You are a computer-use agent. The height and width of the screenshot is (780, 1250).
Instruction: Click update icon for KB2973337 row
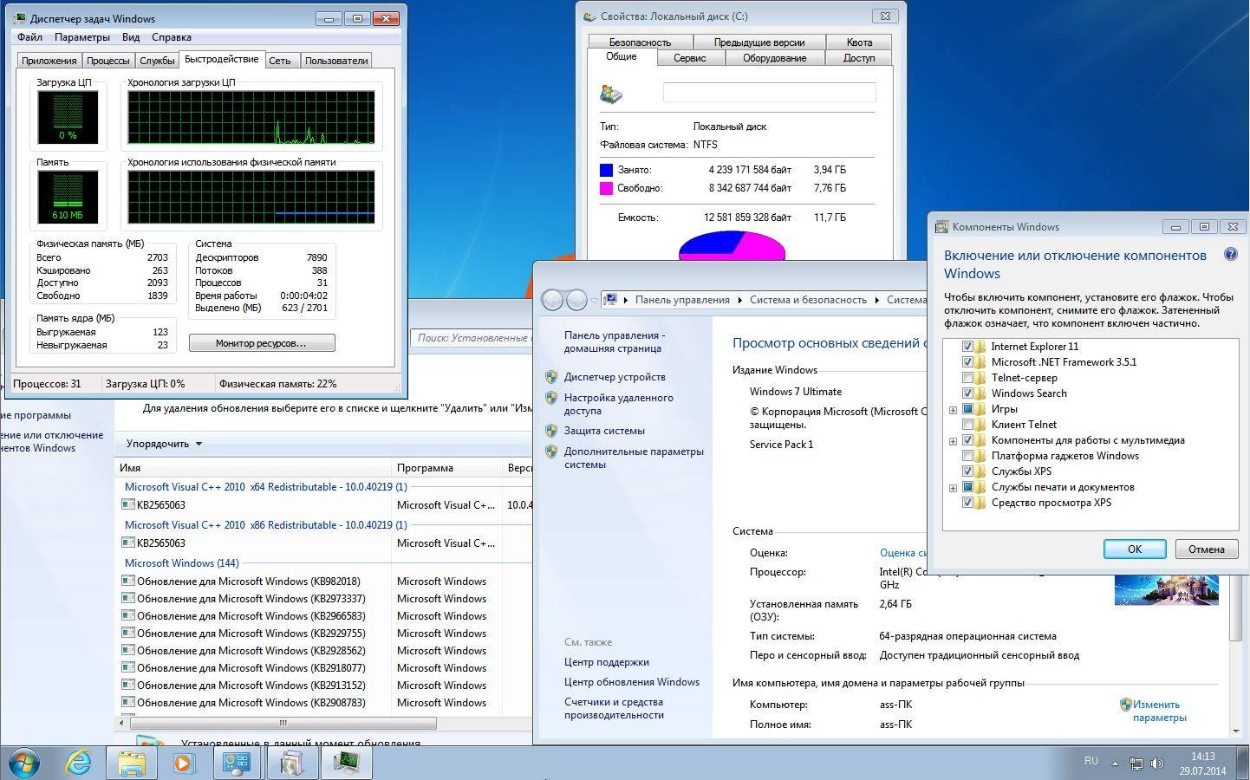128,598
